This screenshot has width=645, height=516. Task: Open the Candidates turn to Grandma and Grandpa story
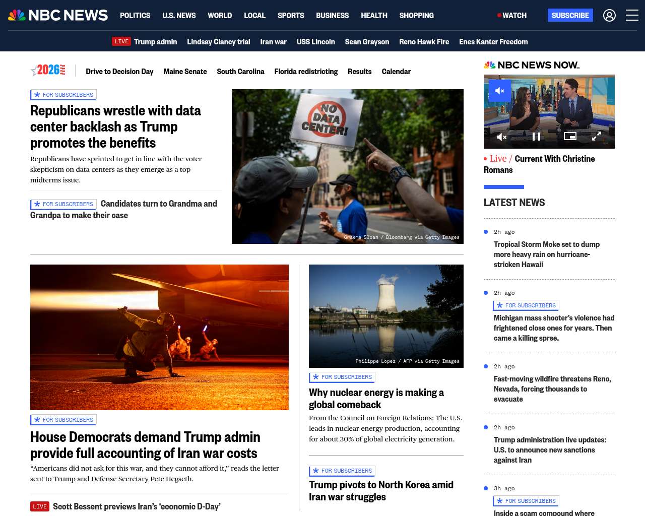pos(123,210)
